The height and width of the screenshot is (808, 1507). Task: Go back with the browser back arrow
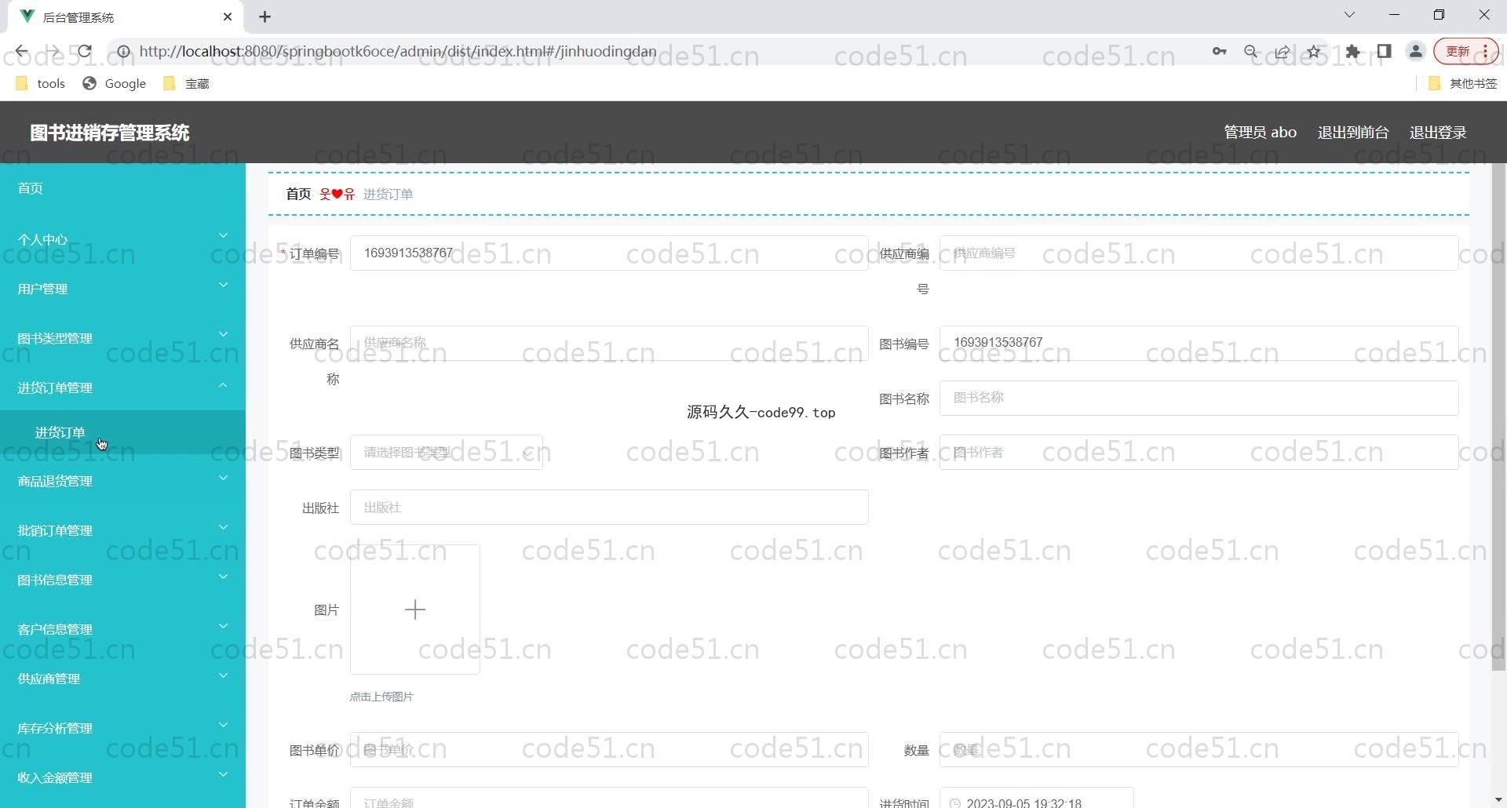point(21,52)
